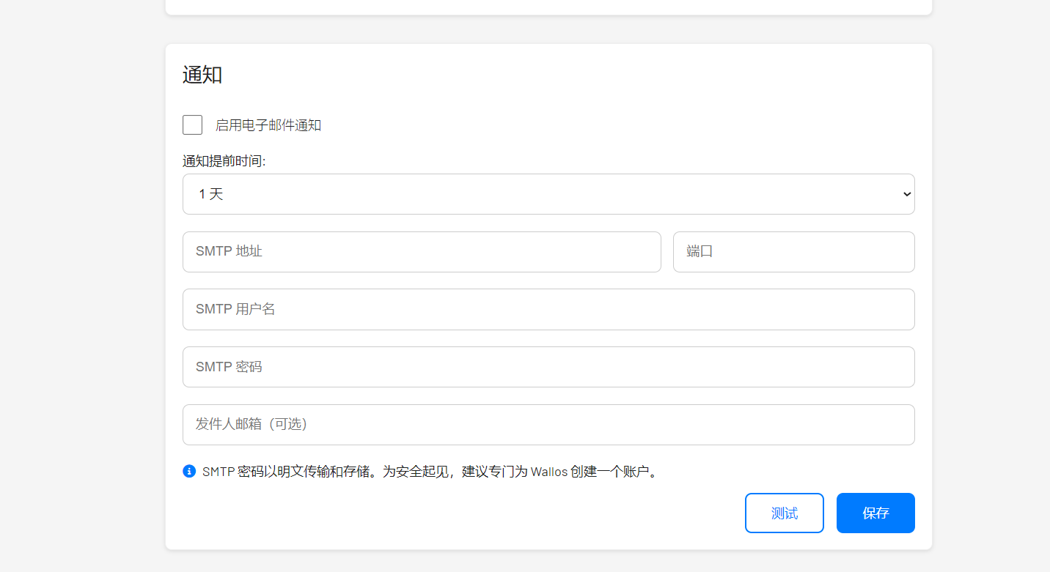Save notification settings with 保存 button
The width and height of the screenshot is (1050, 572).
pos(875,513)
